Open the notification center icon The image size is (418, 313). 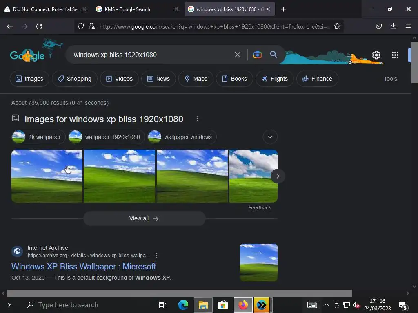point(403,306)
